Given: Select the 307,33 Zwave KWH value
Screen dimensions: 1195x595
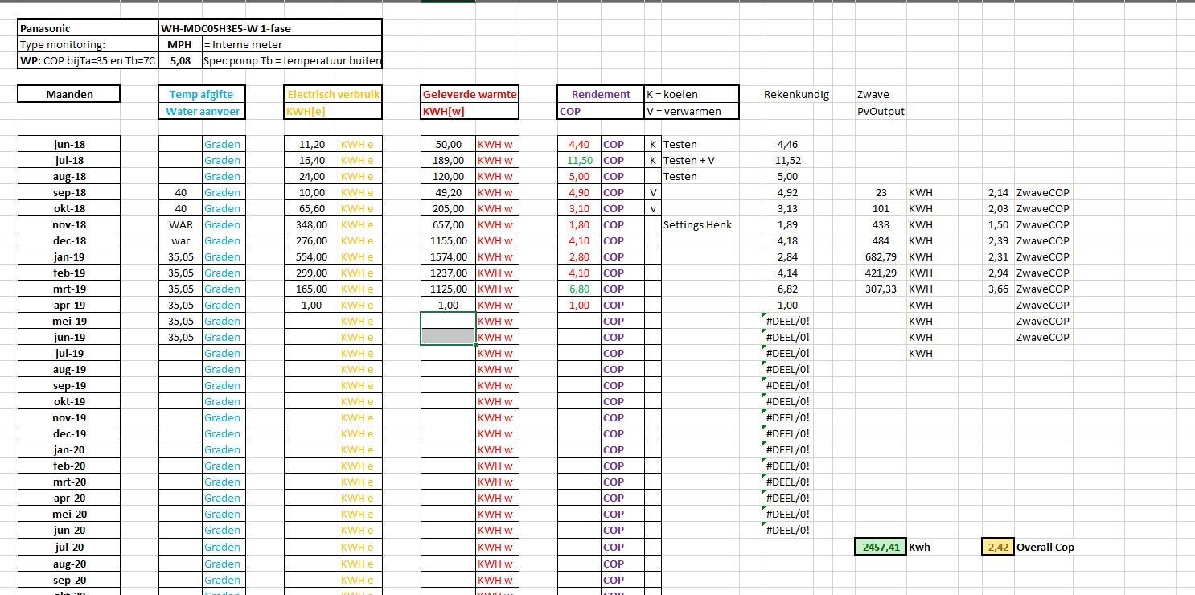Looking at the screenshot, I should (x=881, y=289).
